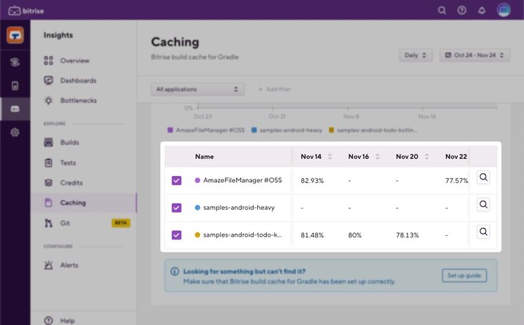Viewport: 524px width, 325px height.
Task: Toggle the blue samples-android-heavy legend swatch
Action: [x=254, y=130]
